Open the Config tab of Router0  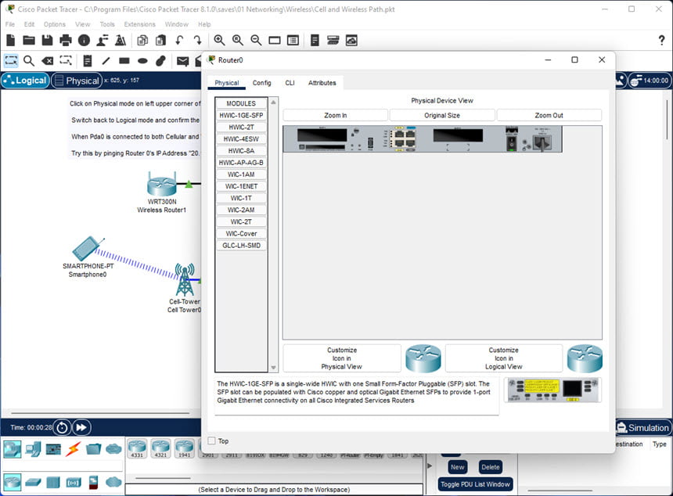[x=262, y=83]
